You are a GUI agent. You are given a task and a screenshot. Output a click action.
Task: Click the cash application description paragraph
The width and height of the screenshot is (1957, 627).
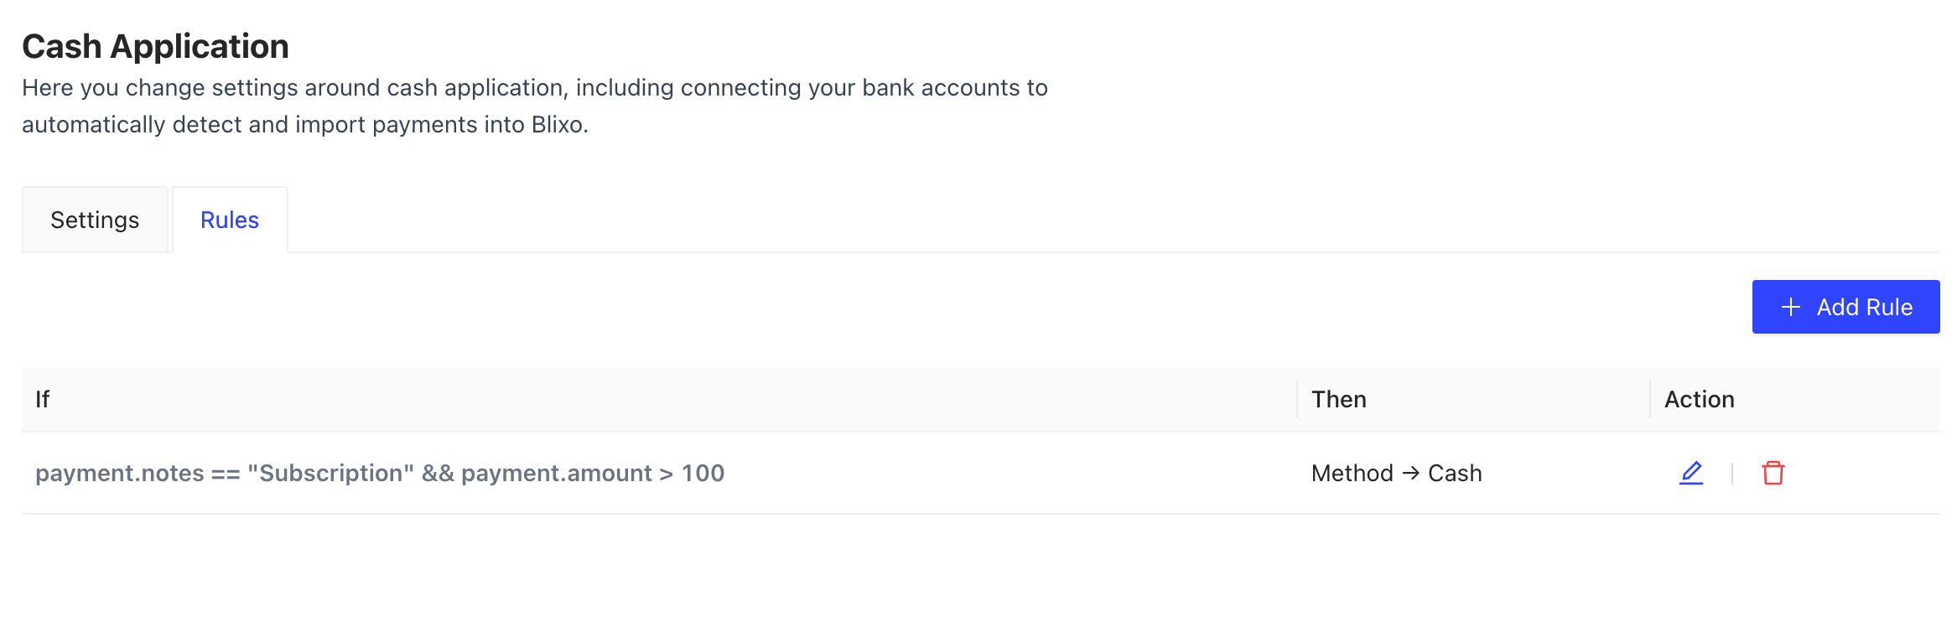pos(534,106)
